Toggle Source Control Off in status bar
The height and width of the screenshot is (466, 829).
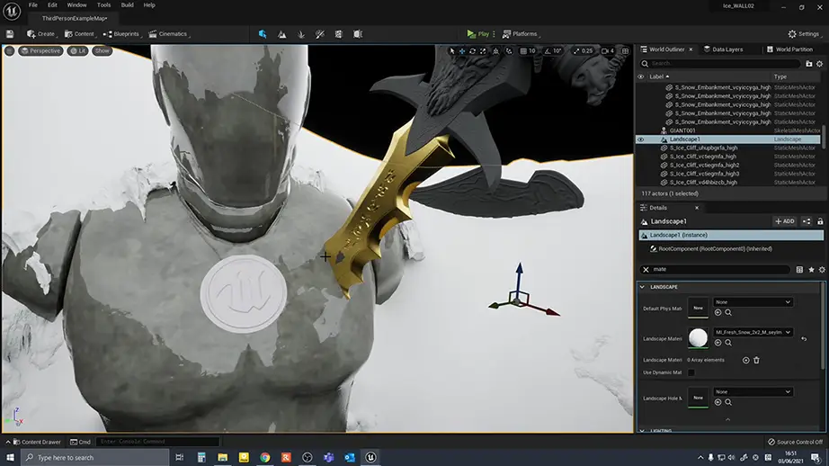[795, 442]
